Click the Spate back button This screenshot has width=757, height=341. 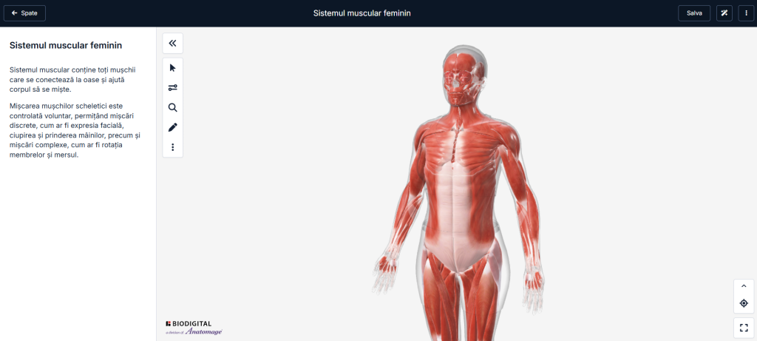pyautogui.click(x=24, y=13)
